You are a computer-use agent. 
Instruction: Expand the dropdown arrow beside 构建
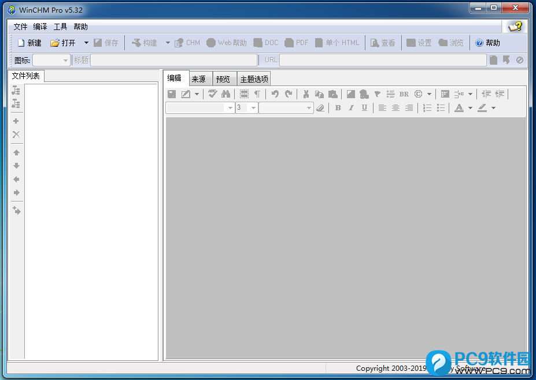point(168,43)
